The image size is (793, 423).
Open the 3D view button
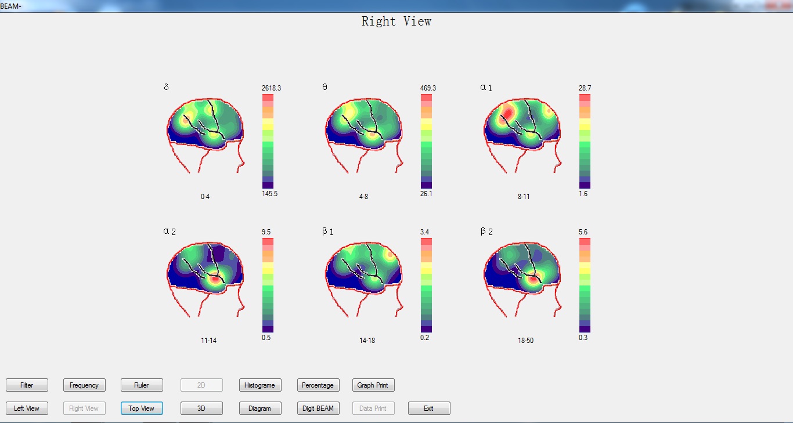click(x=201, y=408)
